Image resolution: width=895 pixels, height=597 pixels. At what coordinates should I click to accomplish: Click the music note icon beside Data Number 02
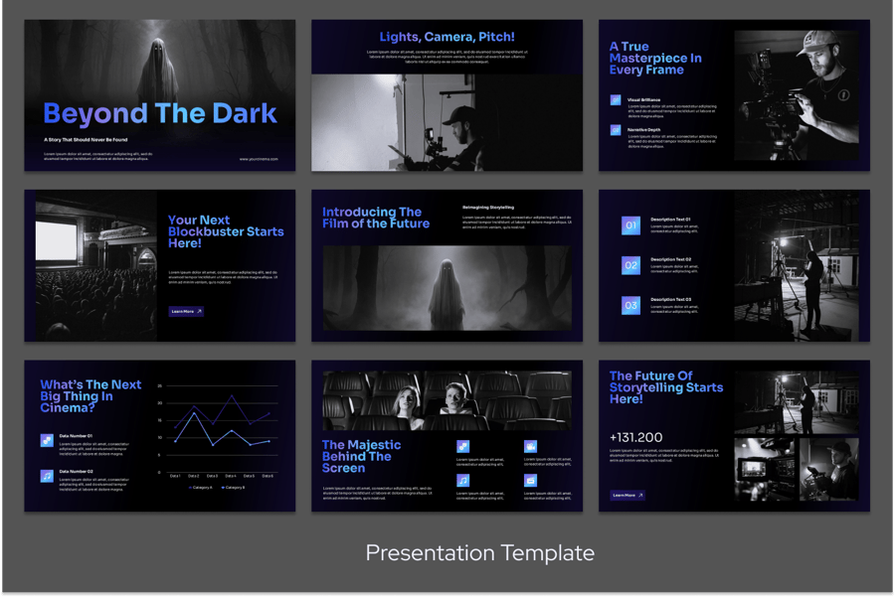tap(47, 476)
